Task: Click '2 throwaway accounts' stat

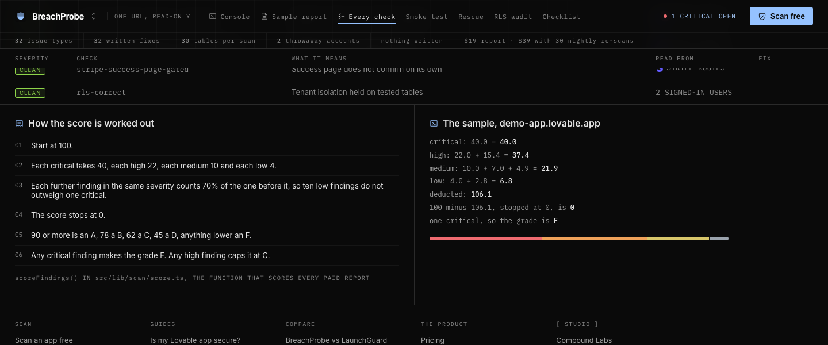Action: point(318,41)
